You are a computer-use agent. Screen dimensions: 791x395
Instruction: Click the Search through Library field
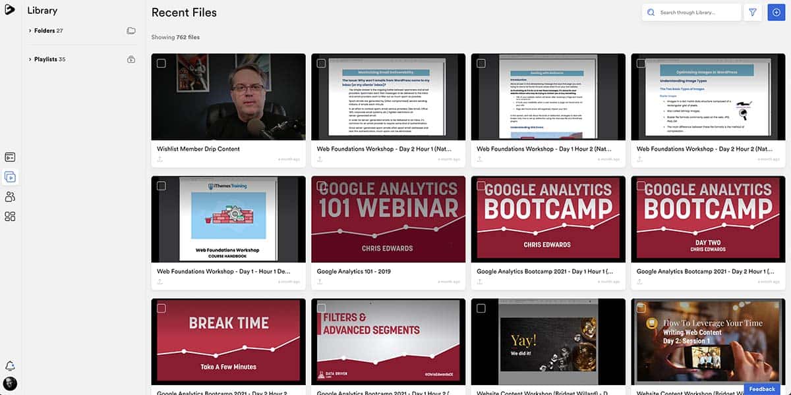pyautogui.click(x=690, y=13)
